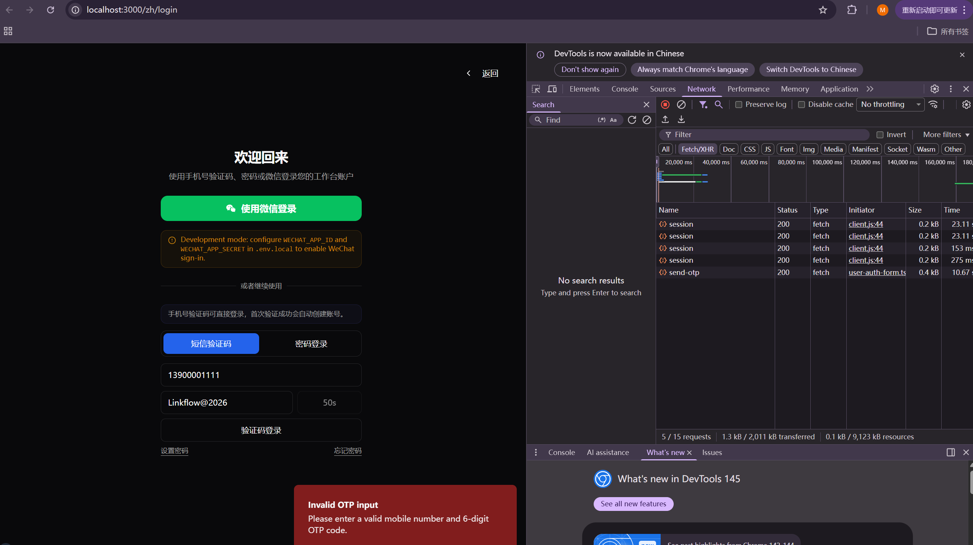Click See all new features button
Image resolution: width=973 pixels, height=545 pixels.
(x=633, y=504)
